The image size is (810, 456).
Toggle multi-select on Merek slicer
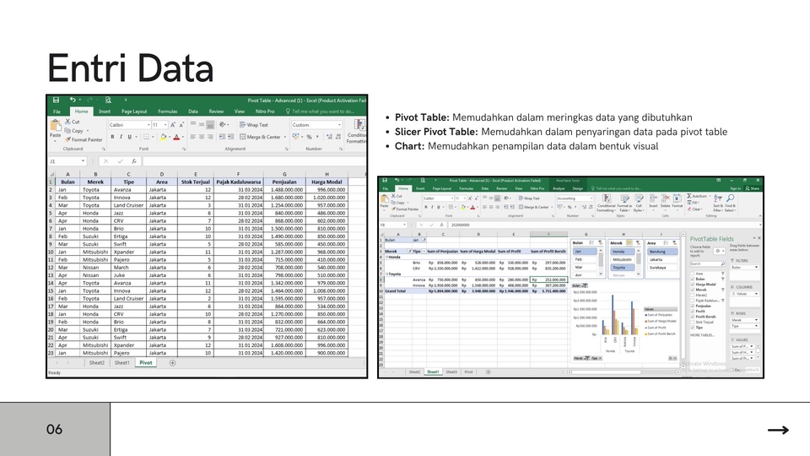629,243
